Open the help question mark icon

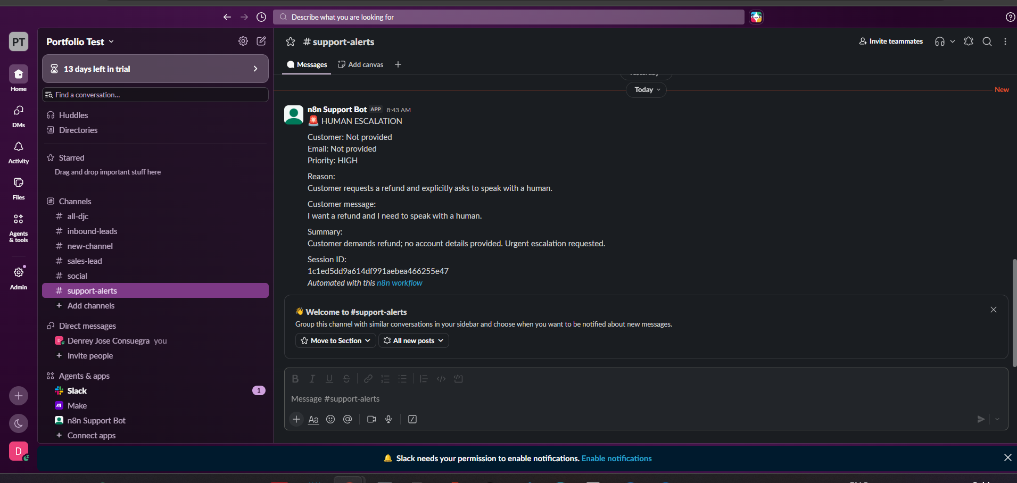(1010, 17)
